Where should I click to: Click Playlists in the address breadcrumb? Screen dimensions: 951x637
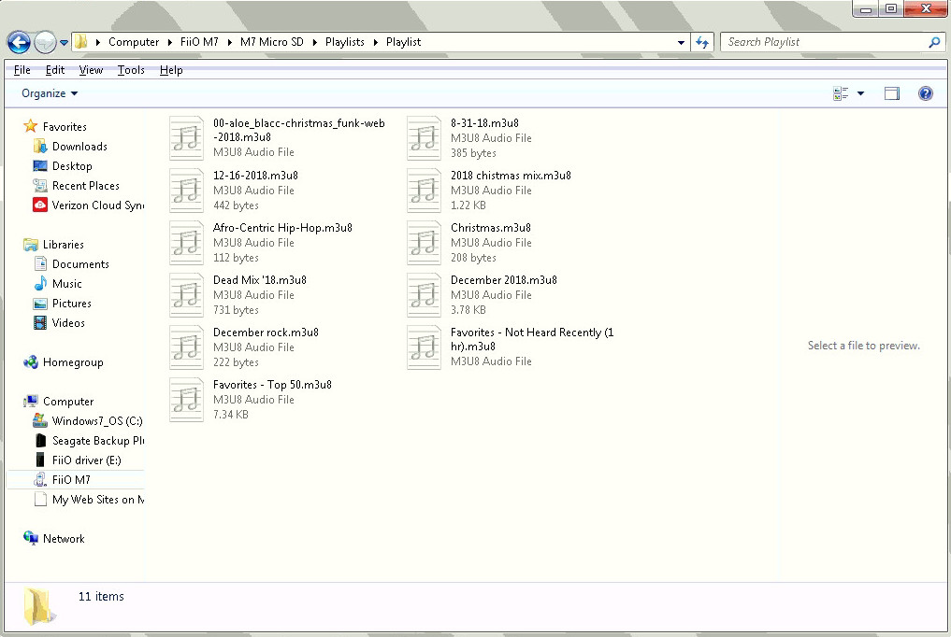click(344, 42)
